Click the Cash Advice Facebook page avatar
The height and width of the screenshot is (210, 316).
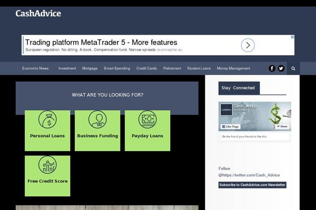click(226, 110)
